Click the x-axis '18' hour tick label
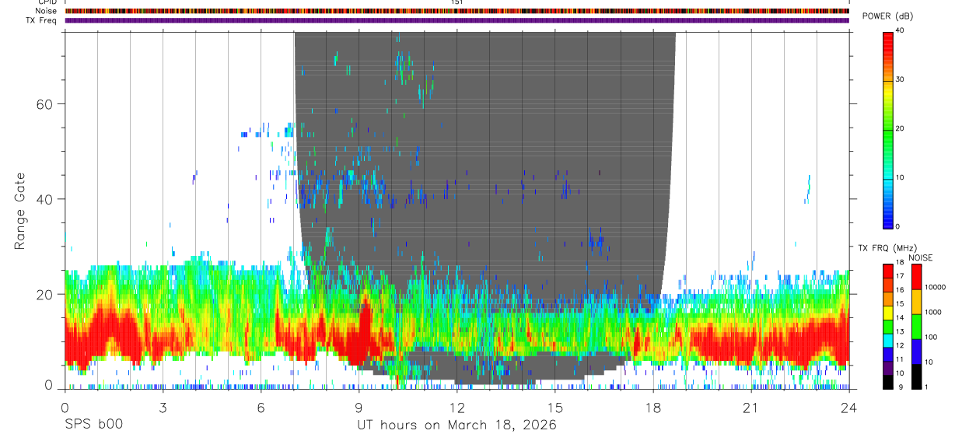 (x=653, y=408)
